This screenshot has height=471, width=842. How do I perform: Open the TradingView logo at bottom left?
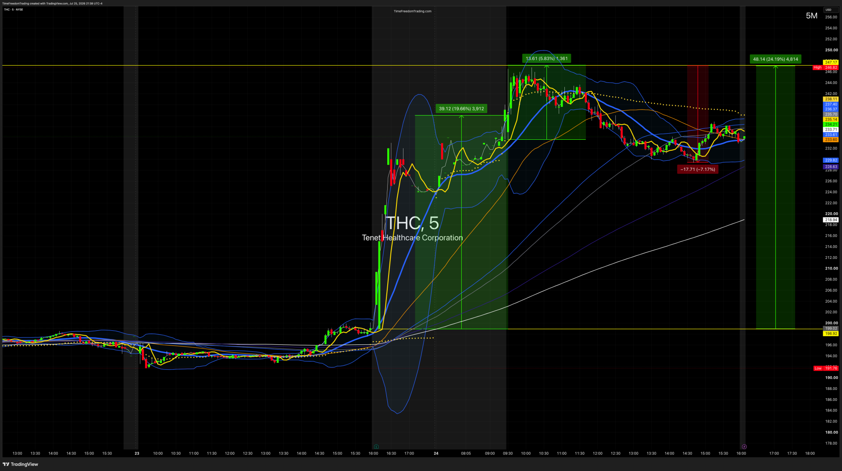tap(21, 464)
